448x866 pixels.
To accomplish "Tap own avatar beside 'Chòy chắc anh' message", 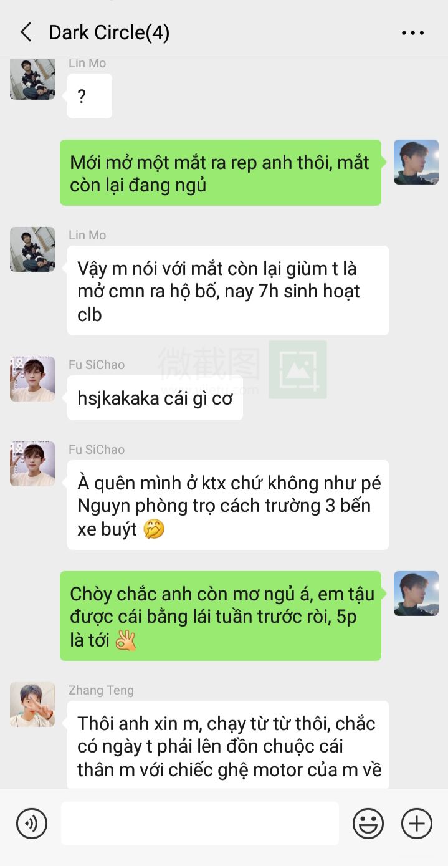I will (x=416, y=594).
